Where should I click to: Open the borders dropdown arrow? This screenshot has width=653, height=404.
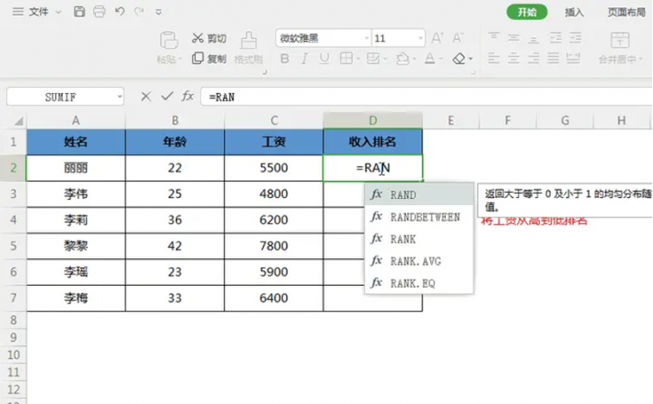358,59
